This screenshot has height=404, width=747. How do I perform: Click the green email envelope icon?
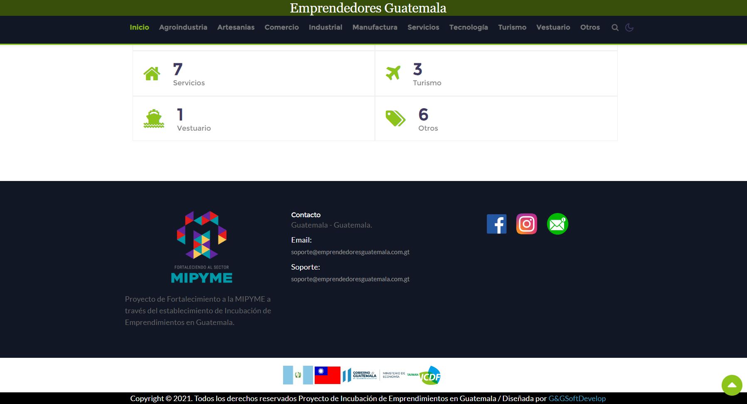pos(557,224)
